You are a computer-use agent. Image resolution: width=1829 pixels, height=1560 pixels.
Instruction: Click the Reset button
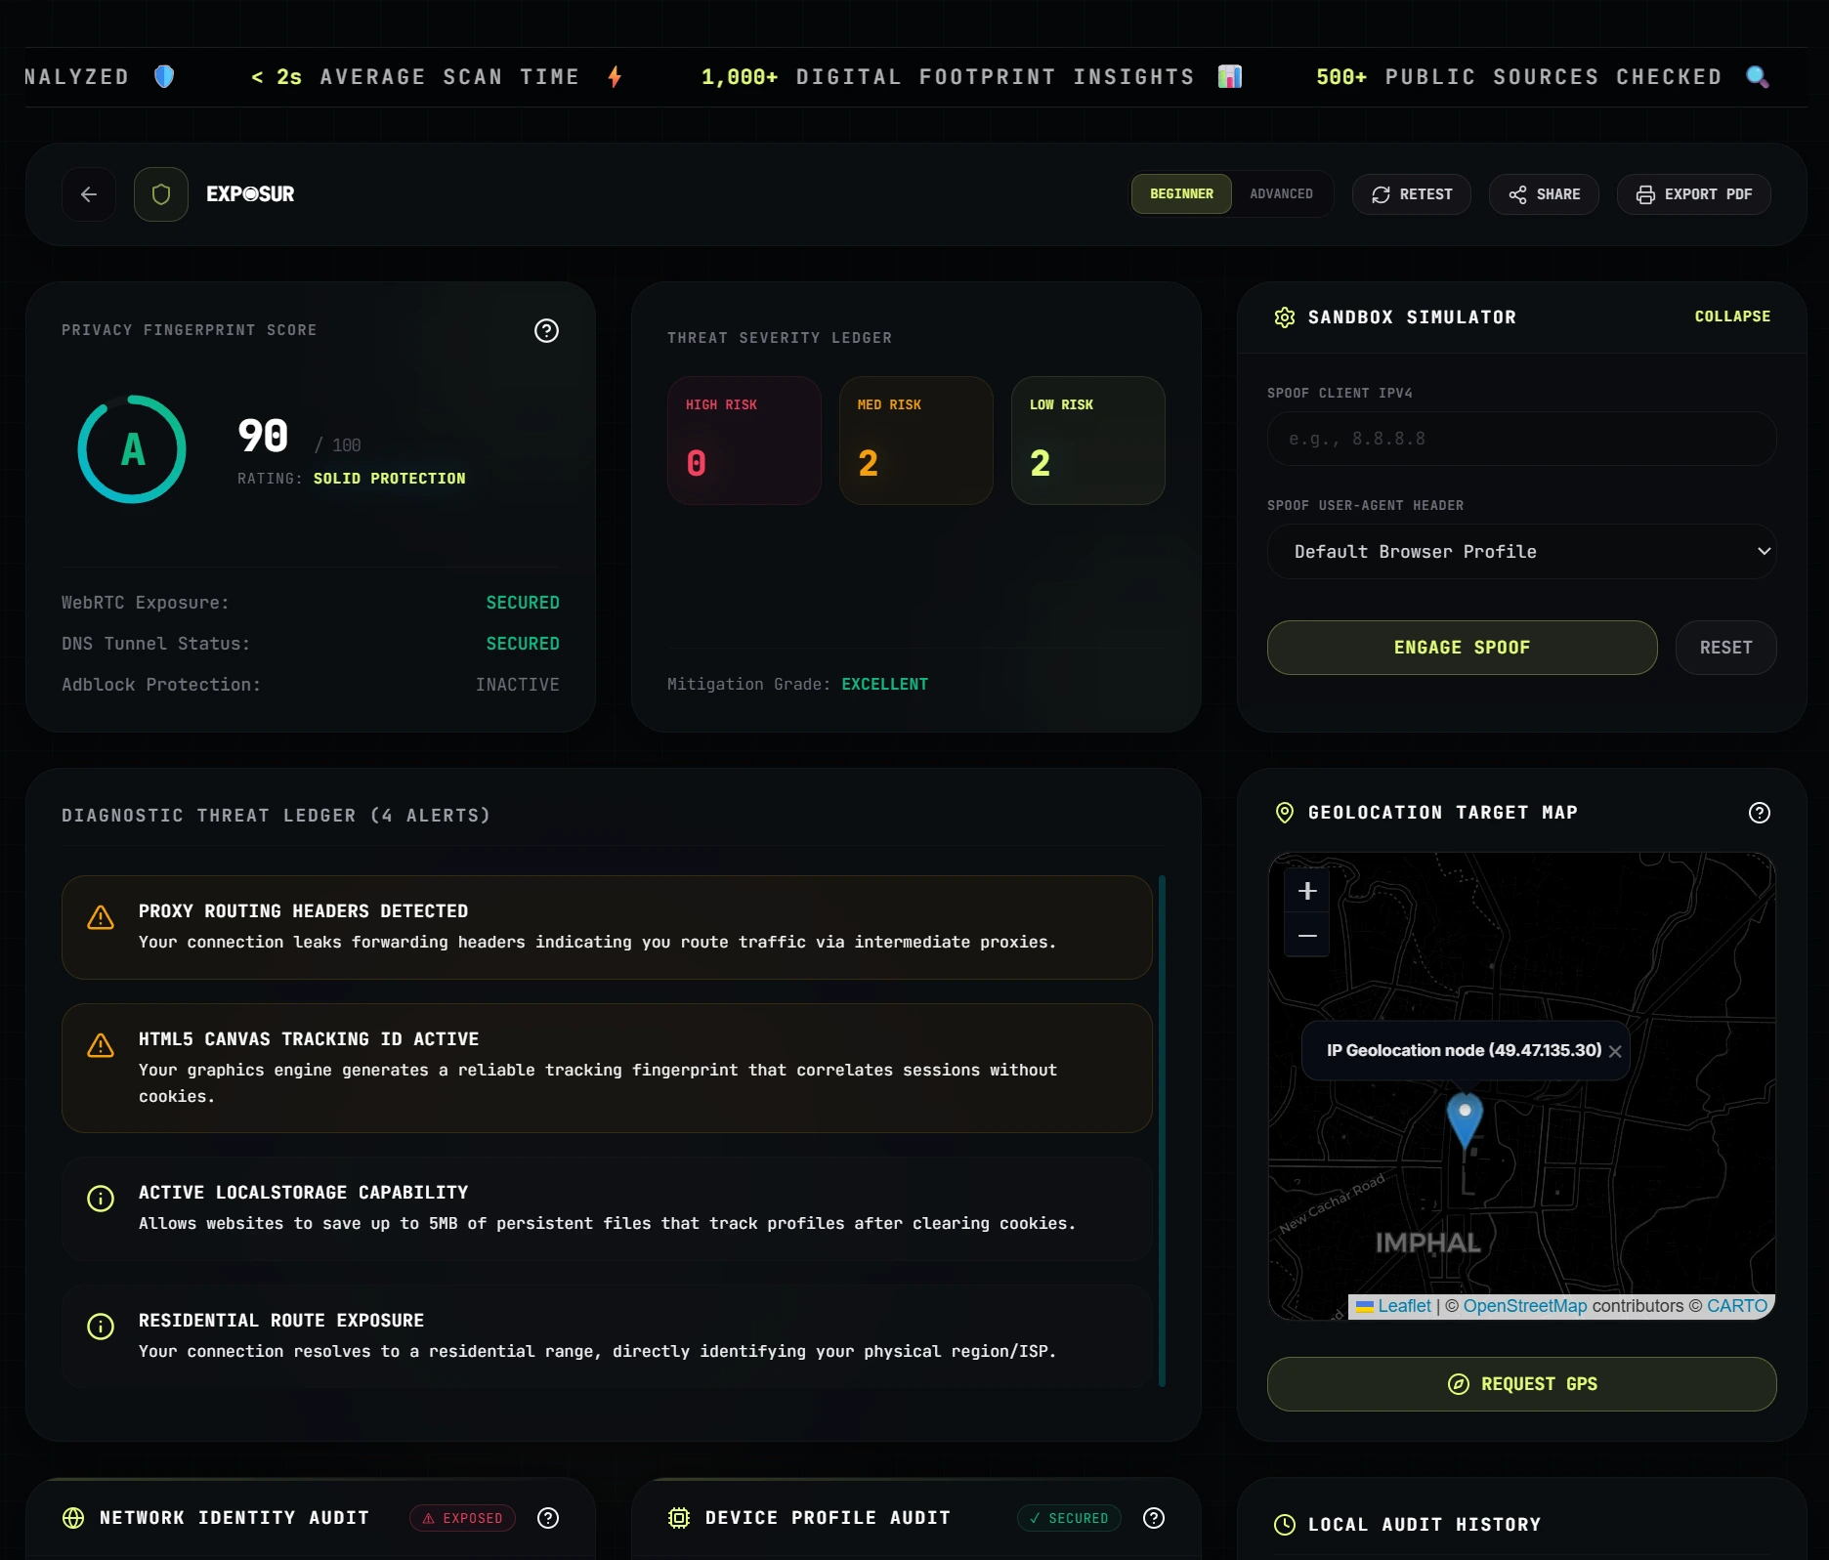point(1725,648)
